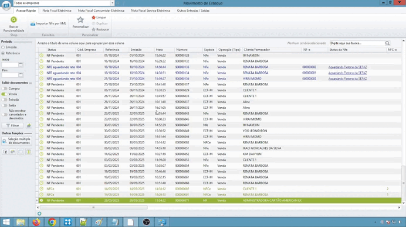
Task: Click the green icon beside Filtrar
Action: (x=29, y=126)
